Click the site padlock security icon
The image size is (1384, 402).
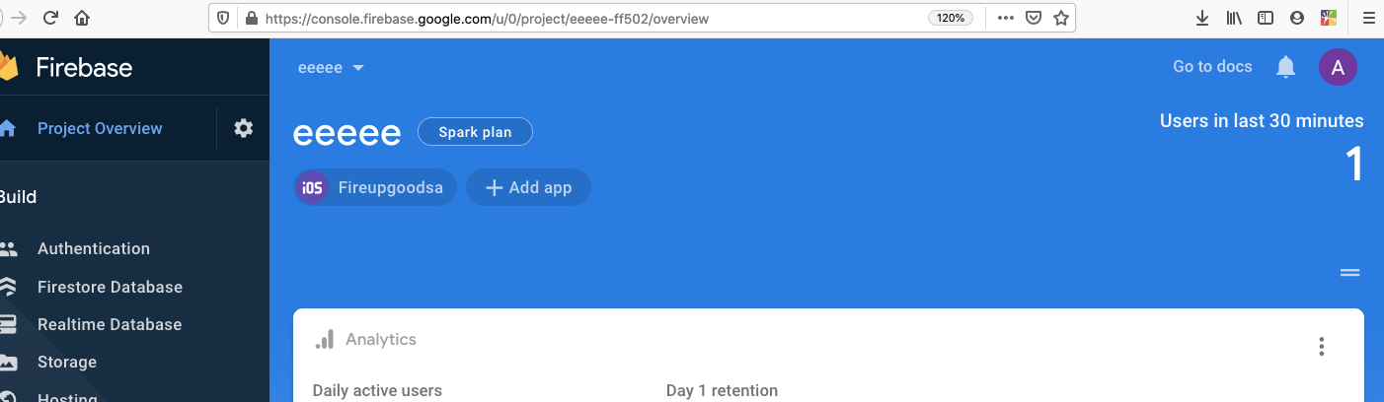[x=251, y=18]
